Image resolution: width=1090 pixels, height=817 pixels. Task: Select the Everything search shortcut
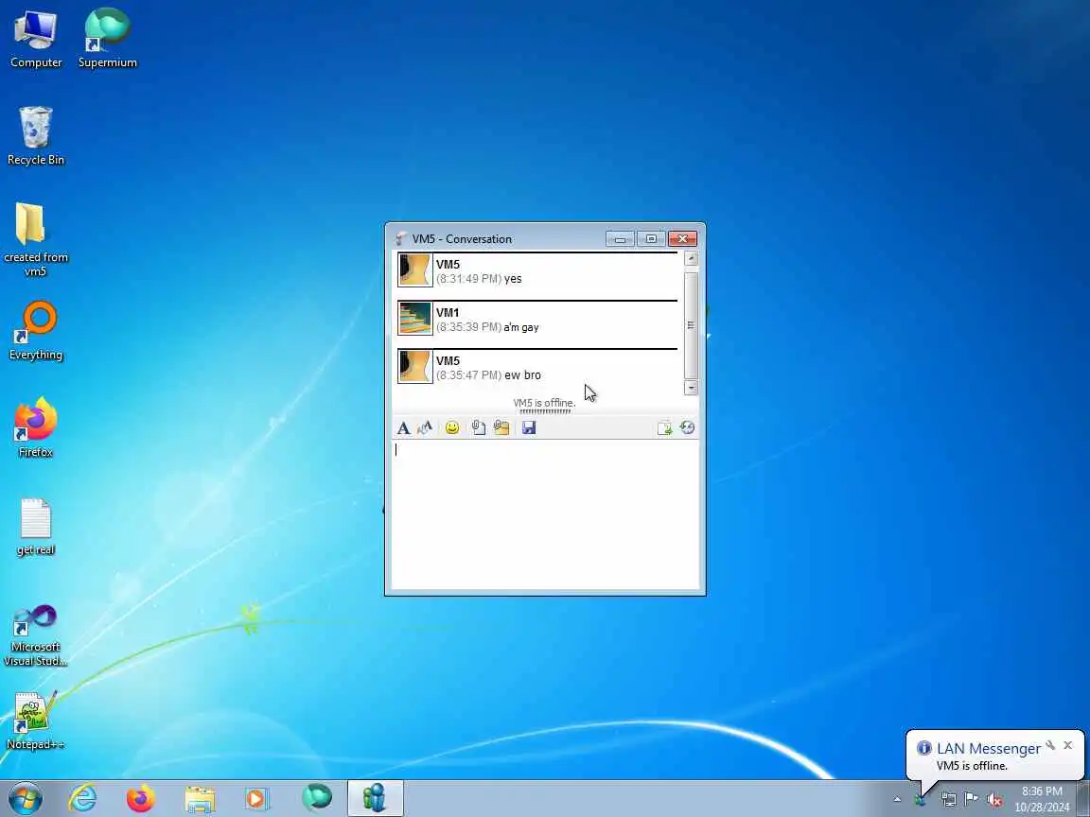35,331
